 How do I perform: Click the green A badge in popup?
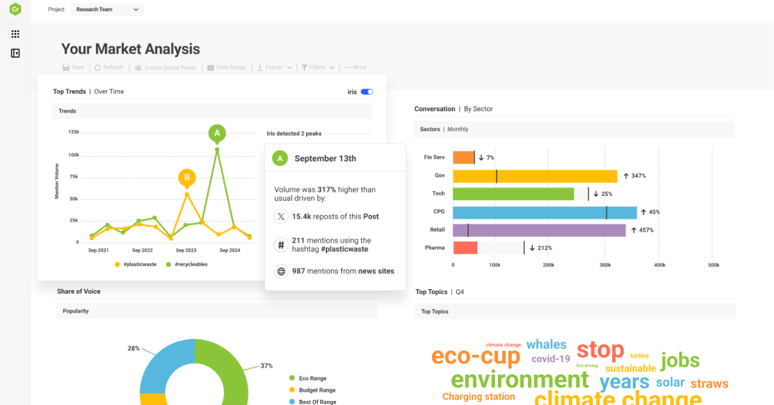279,158
